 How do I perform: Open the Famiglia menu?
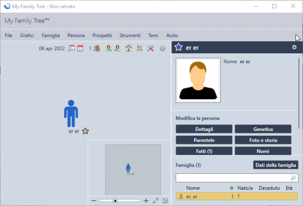[50, 36]
